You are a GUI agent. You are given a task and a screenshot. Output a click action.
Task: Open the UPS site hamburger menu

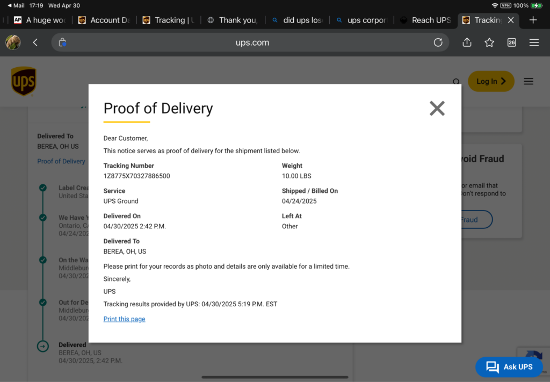[529, 81]
